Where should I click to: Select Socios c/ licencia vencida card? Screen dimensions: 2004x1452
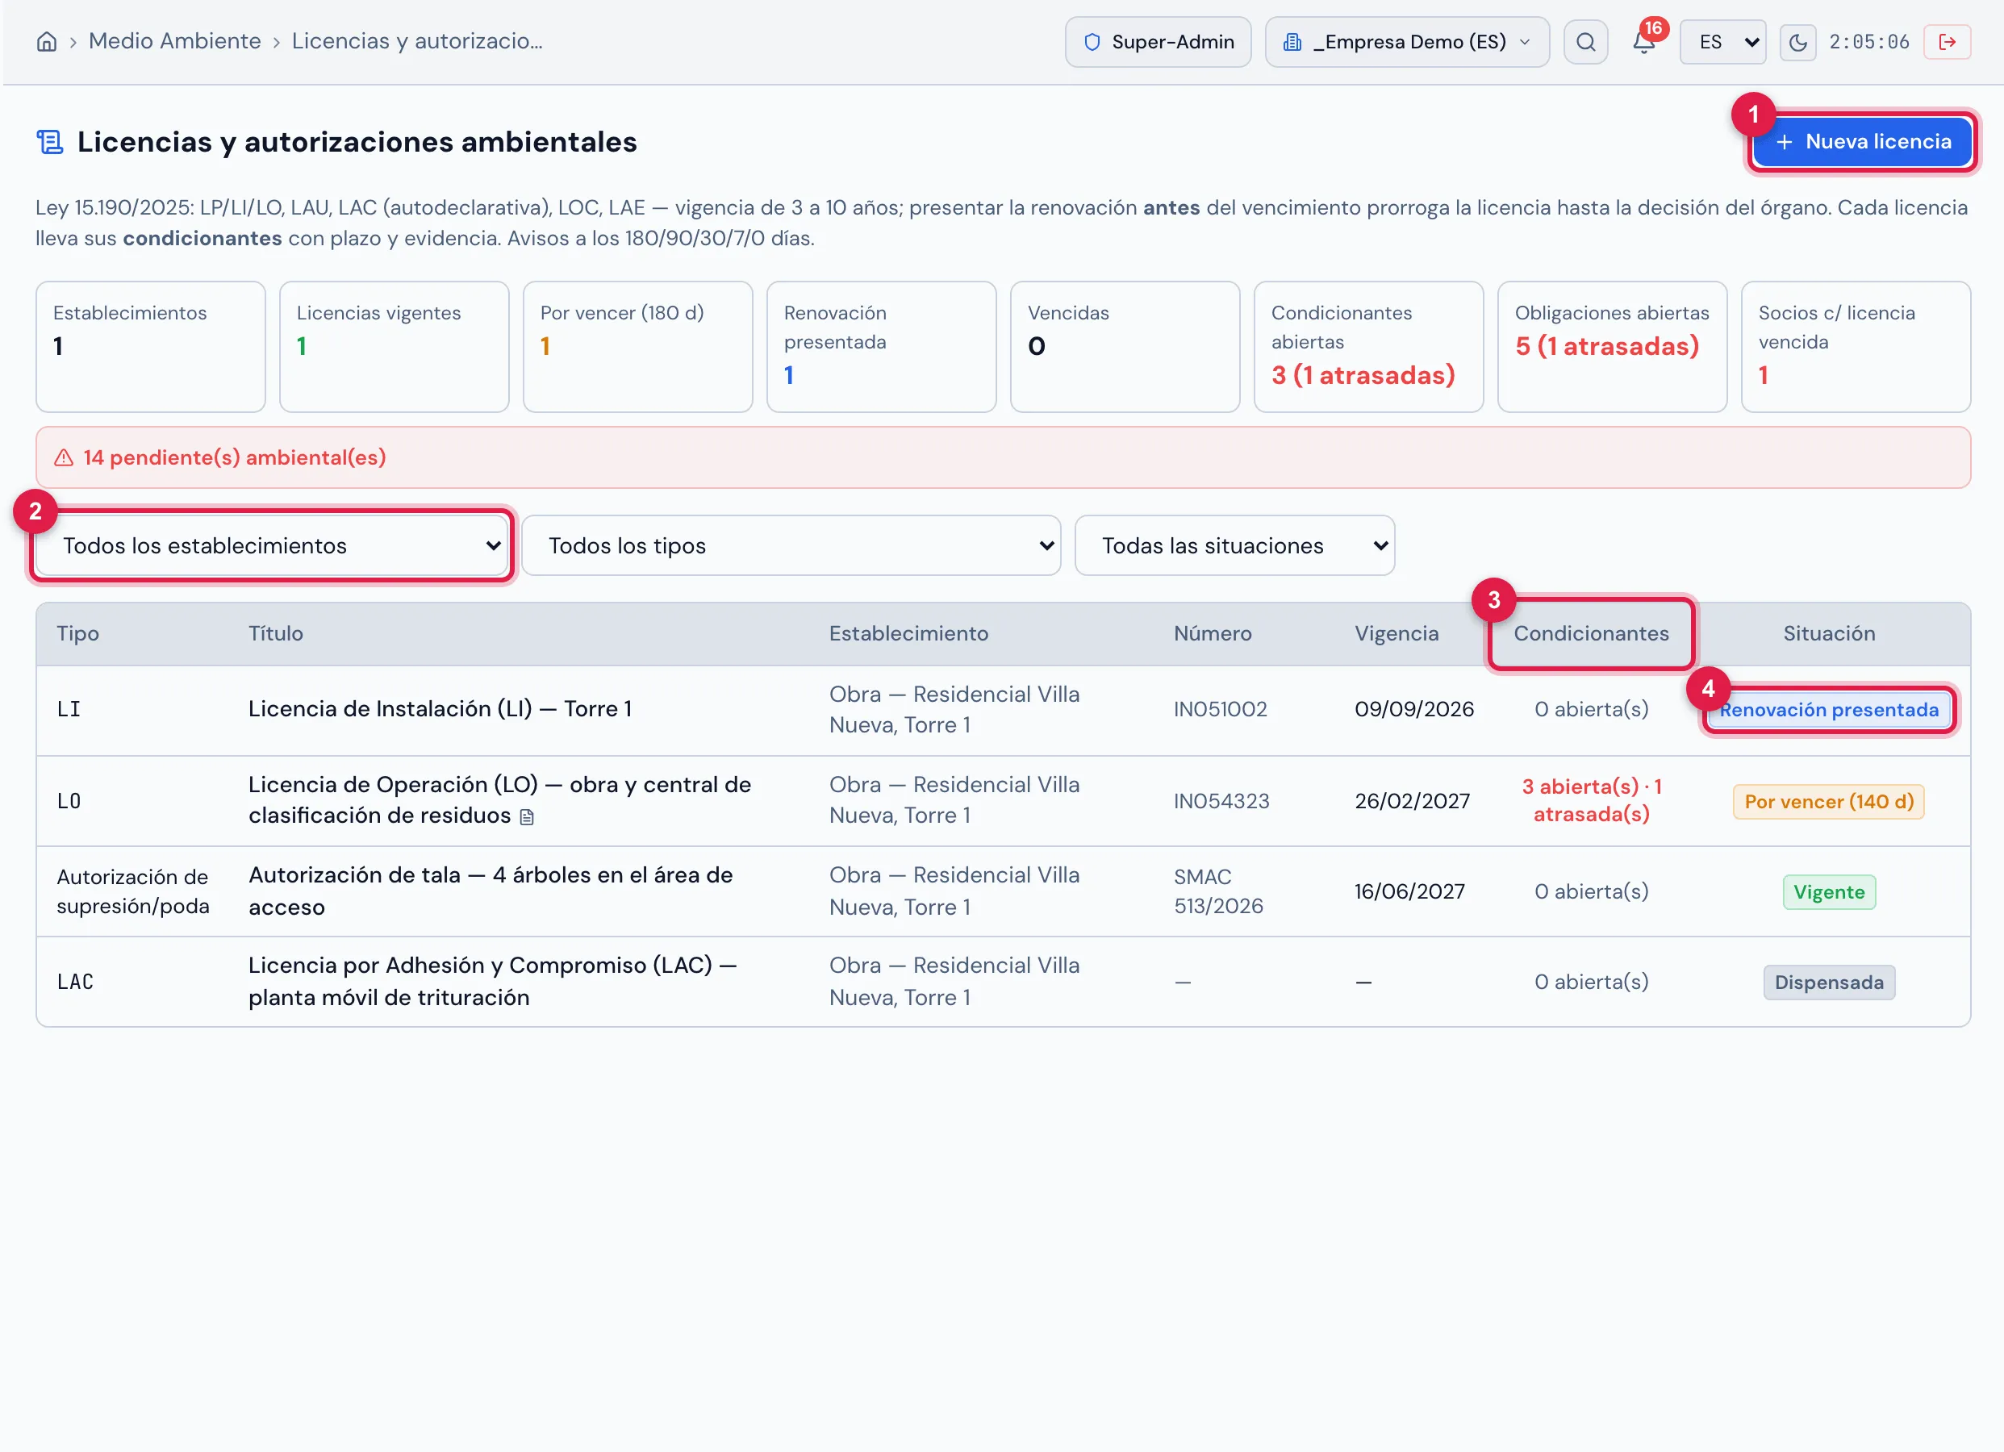[x=1856, y=346]
